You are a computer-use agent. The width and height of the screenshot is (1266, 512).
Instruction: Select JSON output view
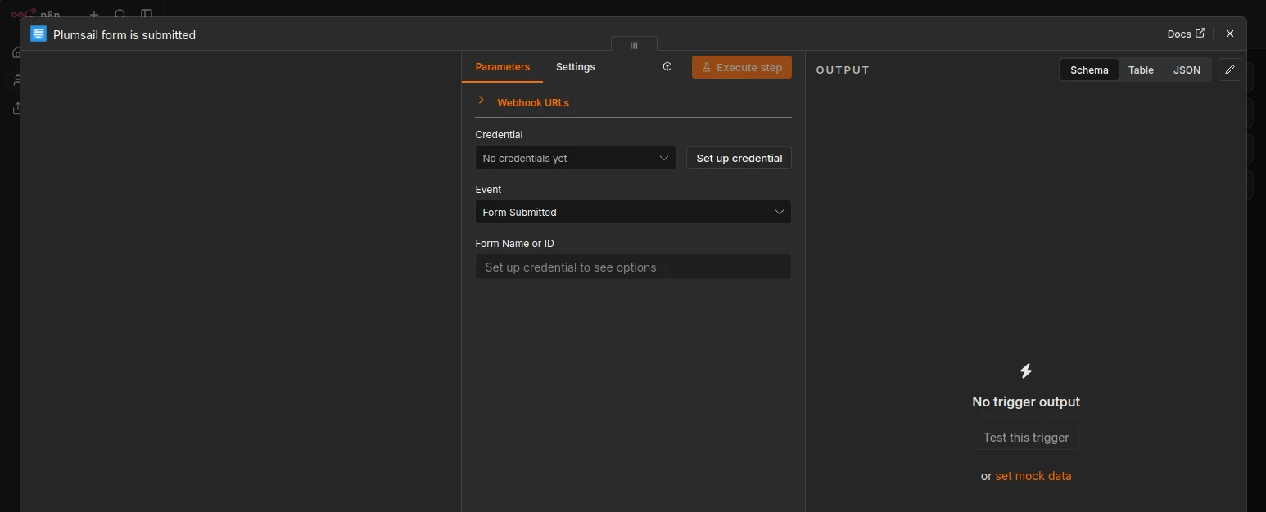pyautogui.click(x=1187, y=70)
